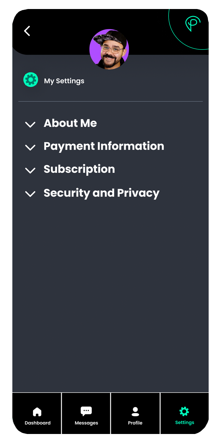Click the About Me heading text

[x=70, y=123]
